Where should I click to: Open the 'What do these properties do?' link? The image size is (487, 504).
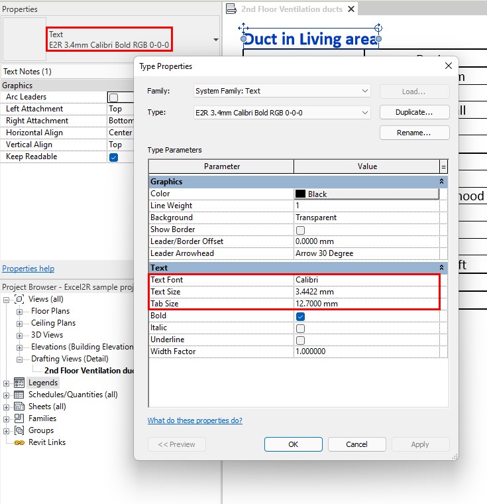tap(195, 420)
